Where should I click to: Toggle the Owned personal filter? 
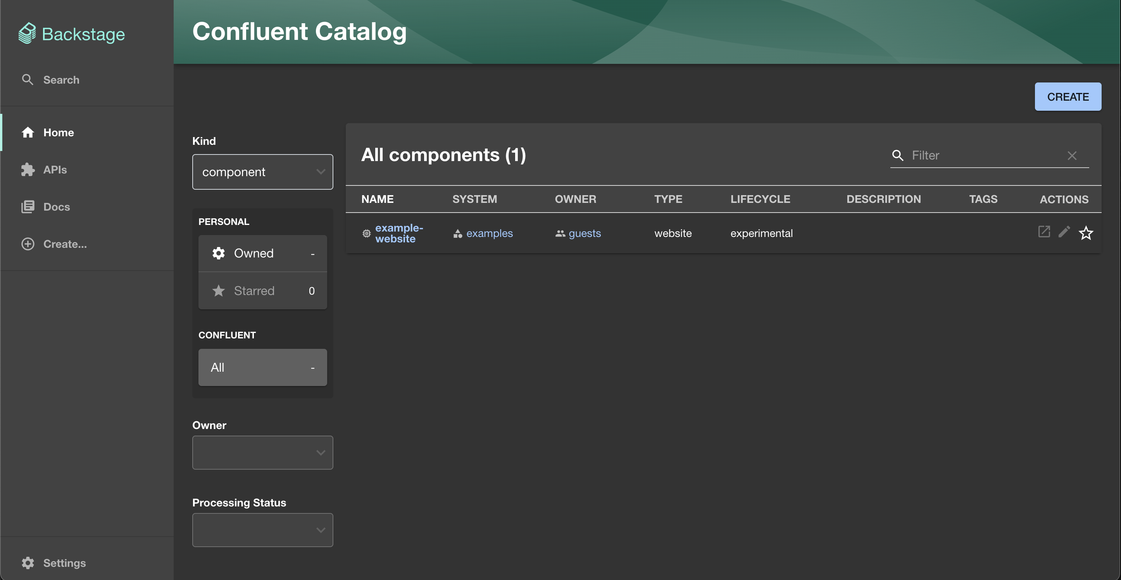pyautogui.click(x=262, y=254)
